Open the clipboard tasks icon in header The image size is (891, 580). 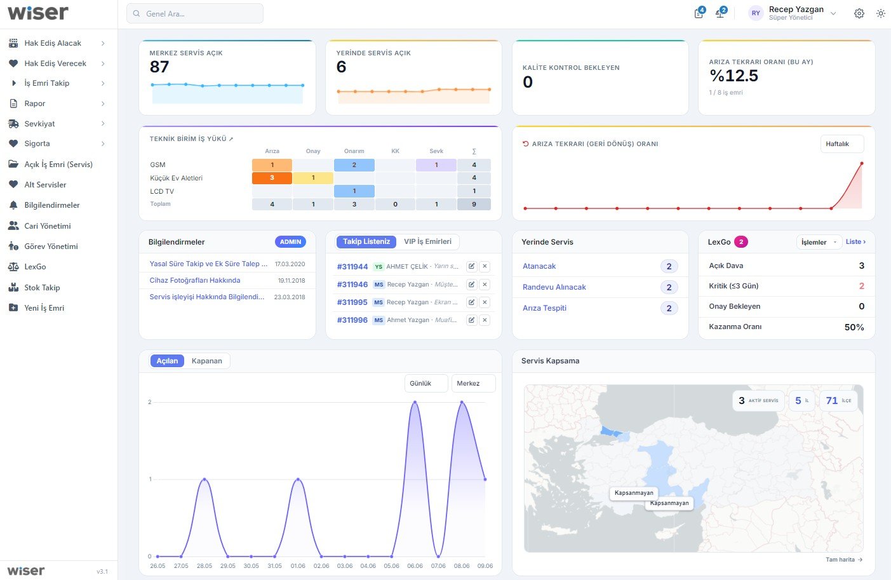click(x=699, y=13)
